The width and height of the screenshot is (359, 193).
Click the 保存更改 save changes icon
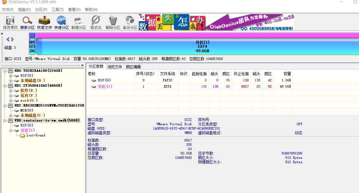pos(10,22)
